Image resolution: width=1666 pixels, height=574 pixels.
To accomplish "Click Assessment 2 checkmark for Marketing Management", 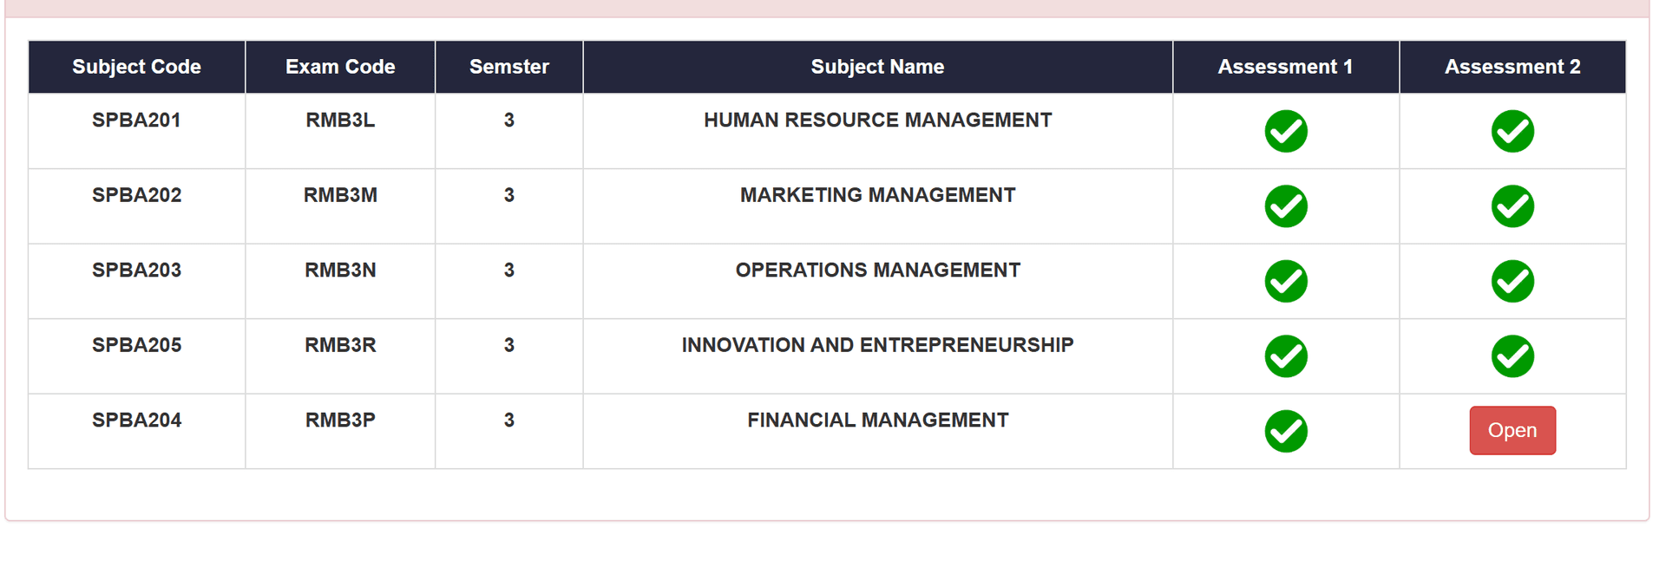I will (x=1512, y=206).
